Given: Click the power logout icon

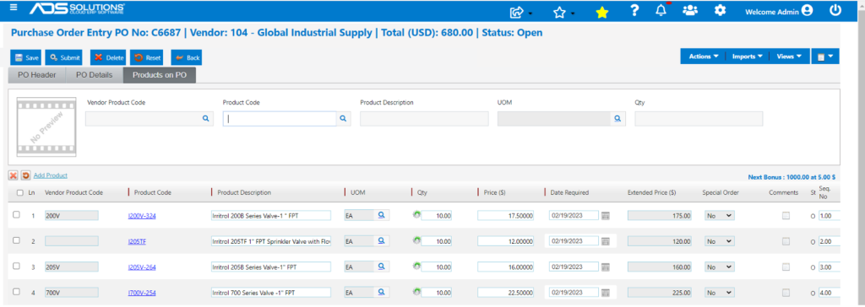Looking at the screenshot, I should click(x=835, y=10).
